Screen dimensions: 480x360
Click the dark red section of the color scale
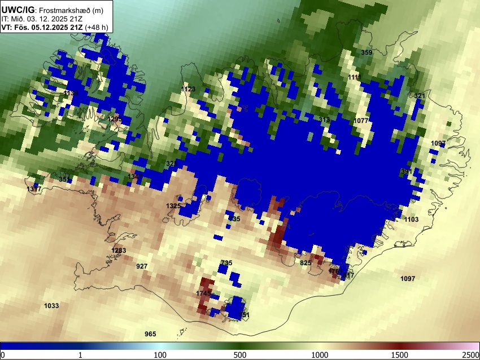coord(400,346)
